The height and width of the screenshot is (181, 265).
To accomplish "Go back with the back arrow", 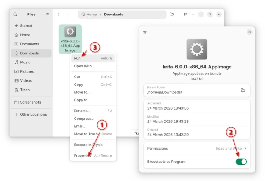I will 59,14.
